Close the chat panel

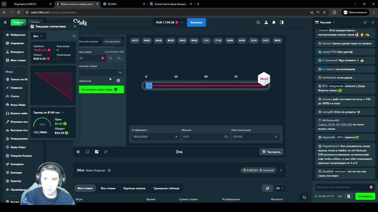point(373,22)
